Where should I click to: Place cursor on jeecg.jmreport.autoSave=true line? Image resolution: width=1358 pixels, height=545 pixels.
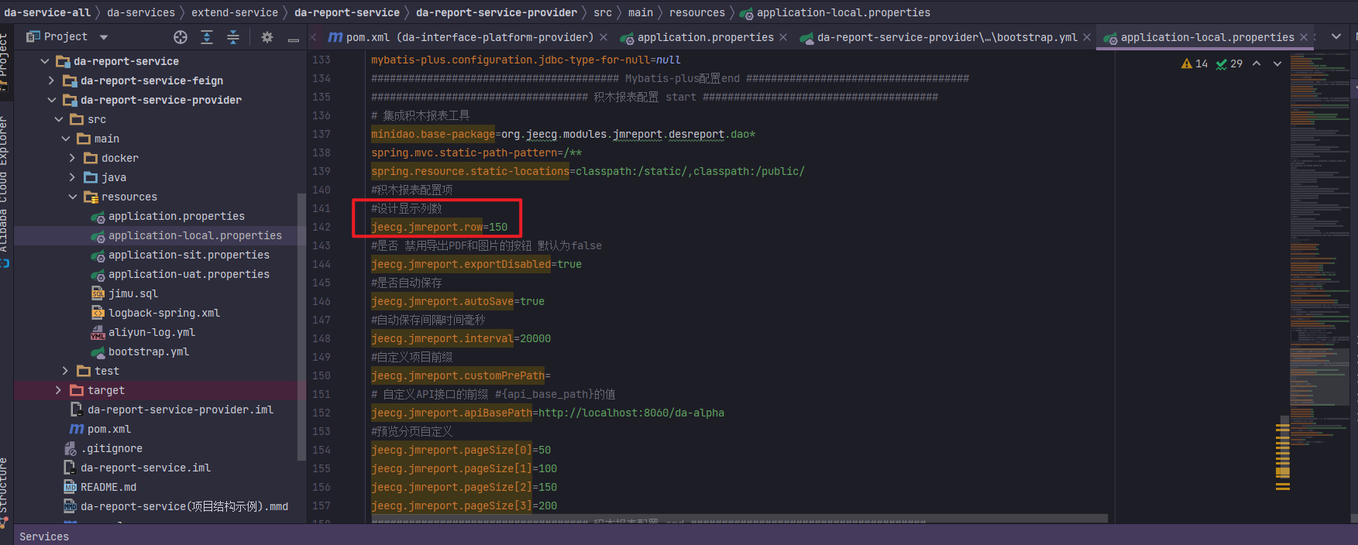[458, 301]
